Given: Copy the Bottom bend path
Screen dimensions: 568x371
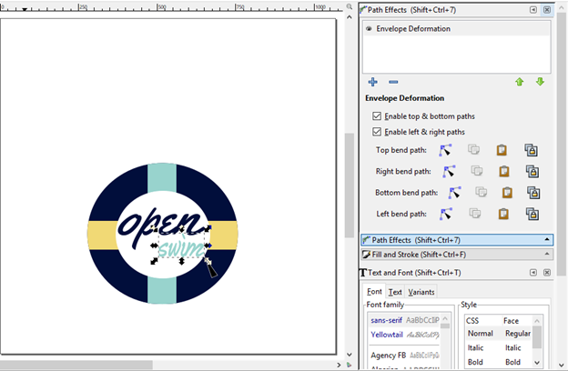Looking at the screenshot, I should [x=482, y=192].
